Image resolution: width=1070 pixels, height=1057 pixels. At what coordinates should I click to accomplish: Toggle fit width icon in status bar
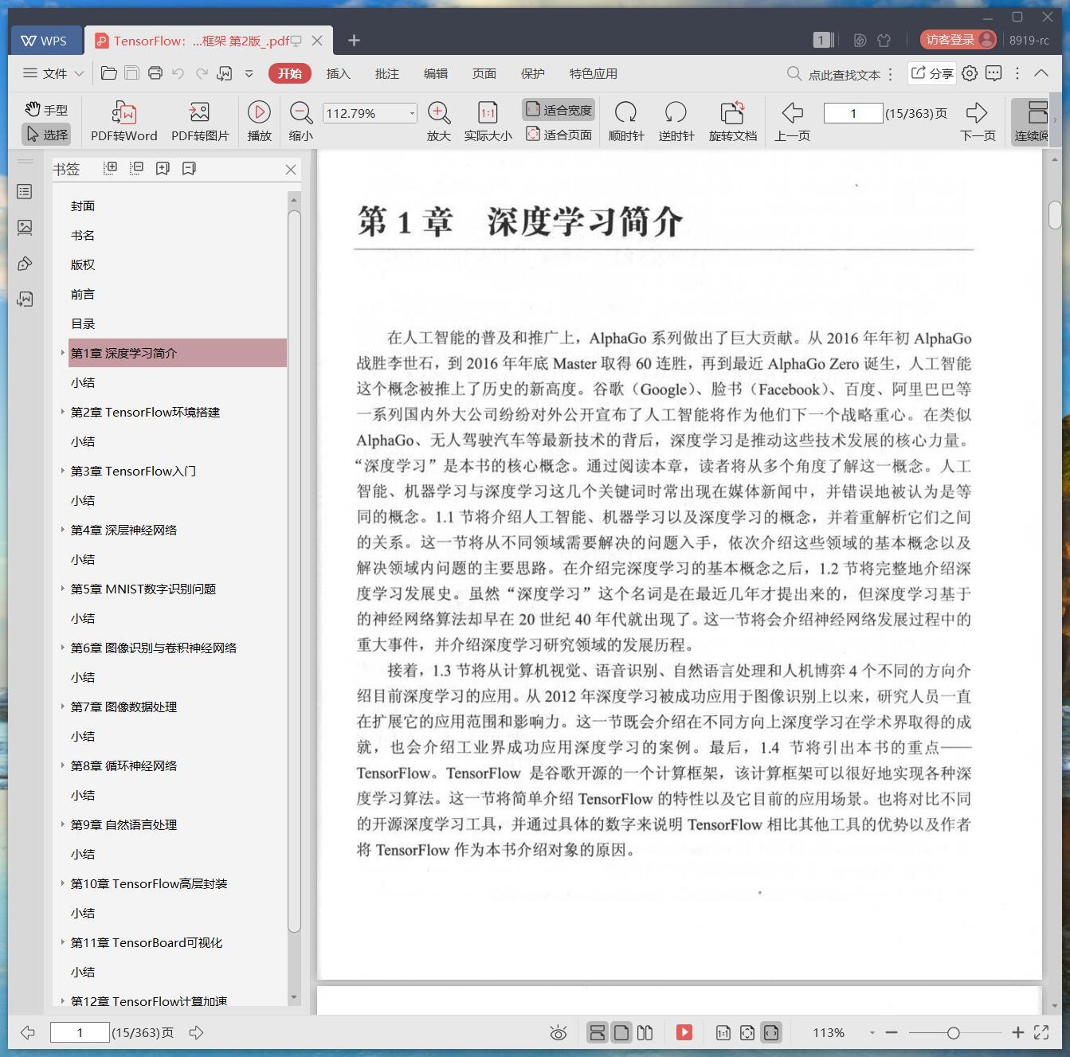pos(770,1032)
